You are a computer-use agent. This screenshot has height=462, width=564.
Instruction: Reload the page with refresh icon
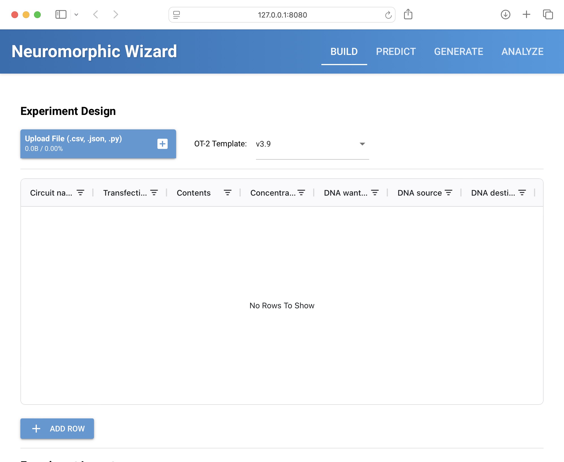click(x=388, y=15)
